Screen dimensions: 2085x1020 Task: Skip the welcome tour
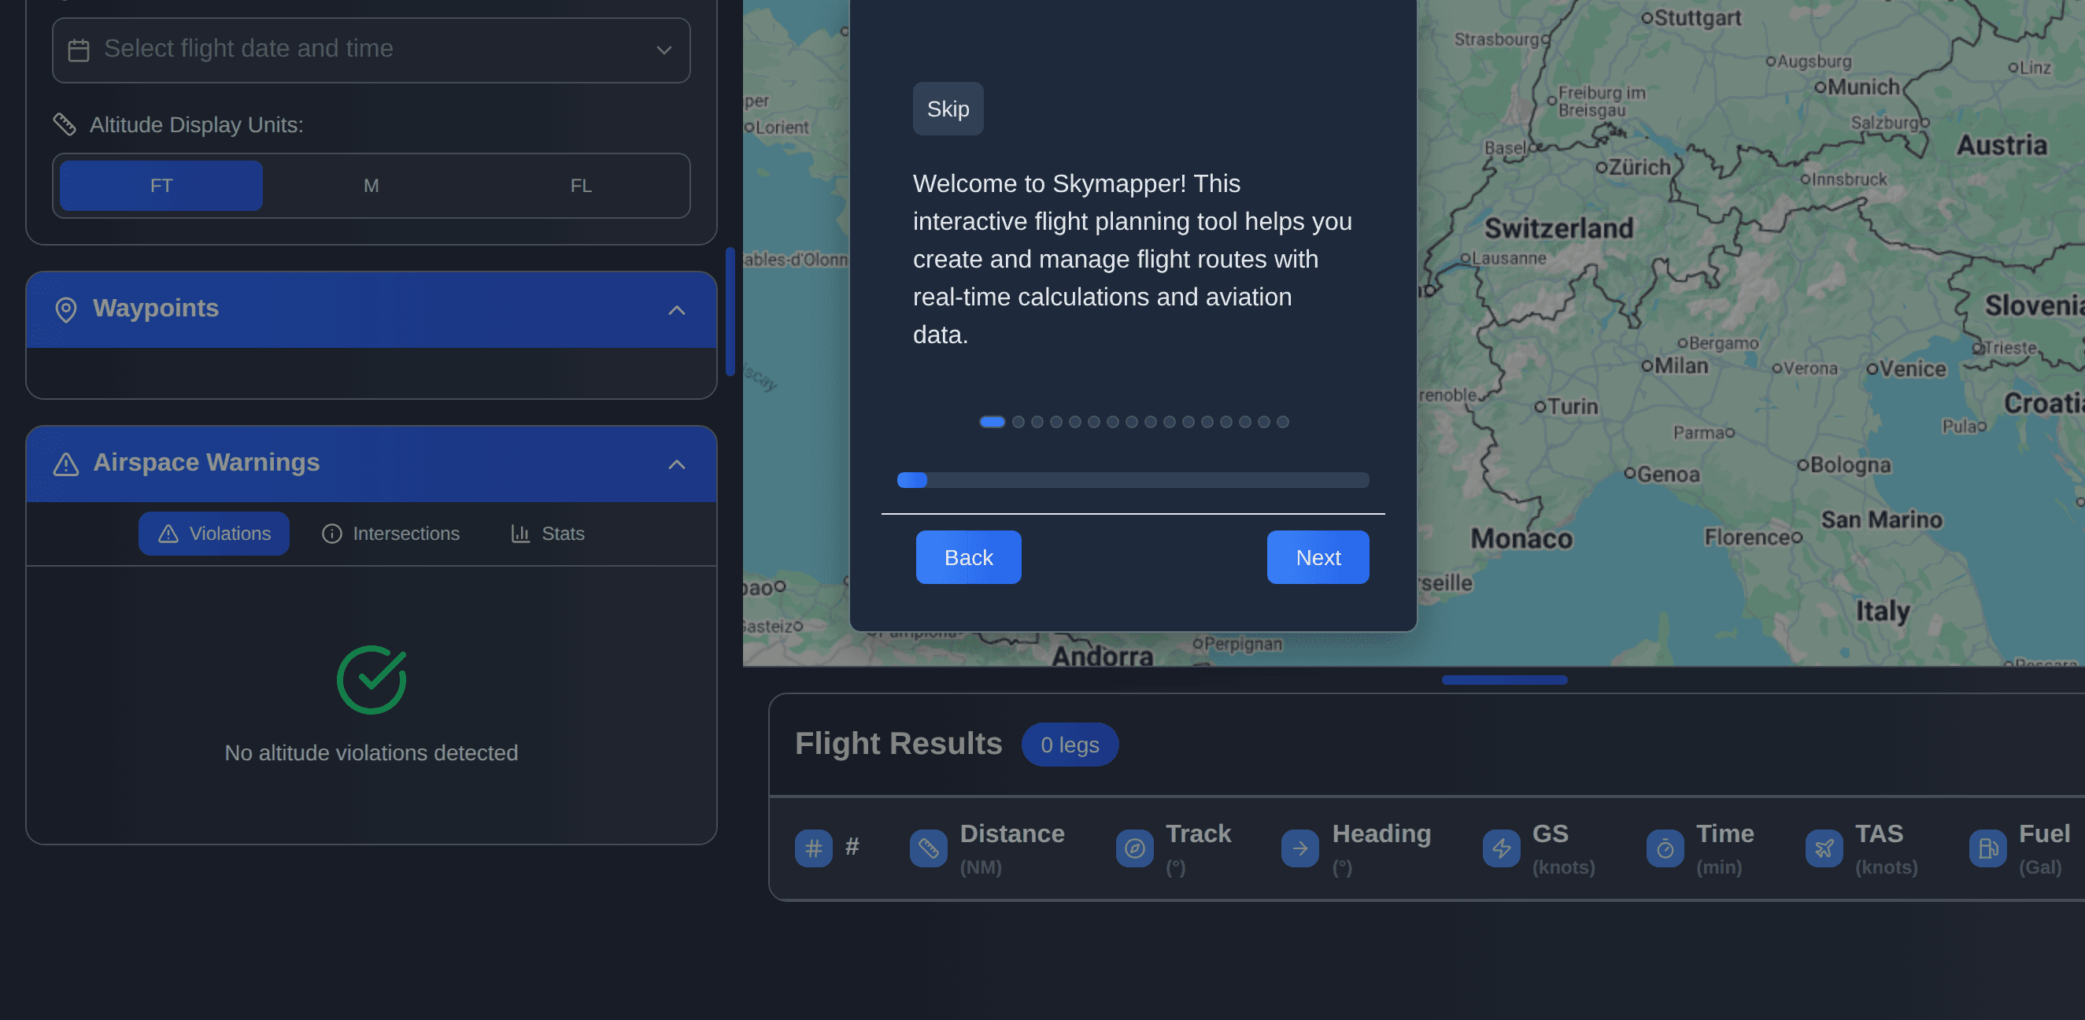(x=948, y=109)
